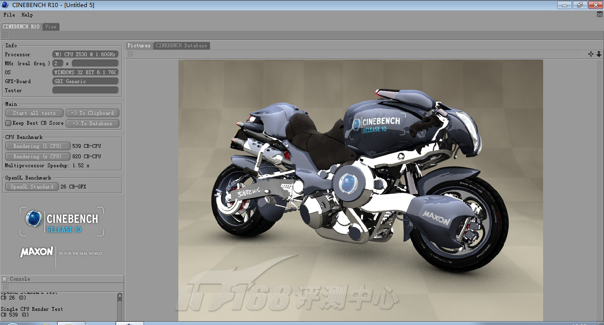This screenshot has width=604, height=325.
Task: Click the To Database button
Action: (92, 123)
